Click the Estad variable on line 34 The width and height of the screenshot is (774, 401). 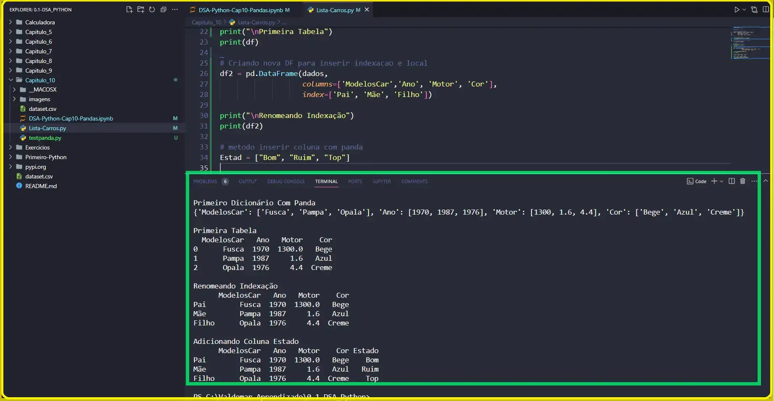pos(231,157)
